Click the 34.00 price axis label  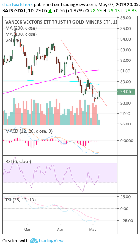click(x=125, y=39)
